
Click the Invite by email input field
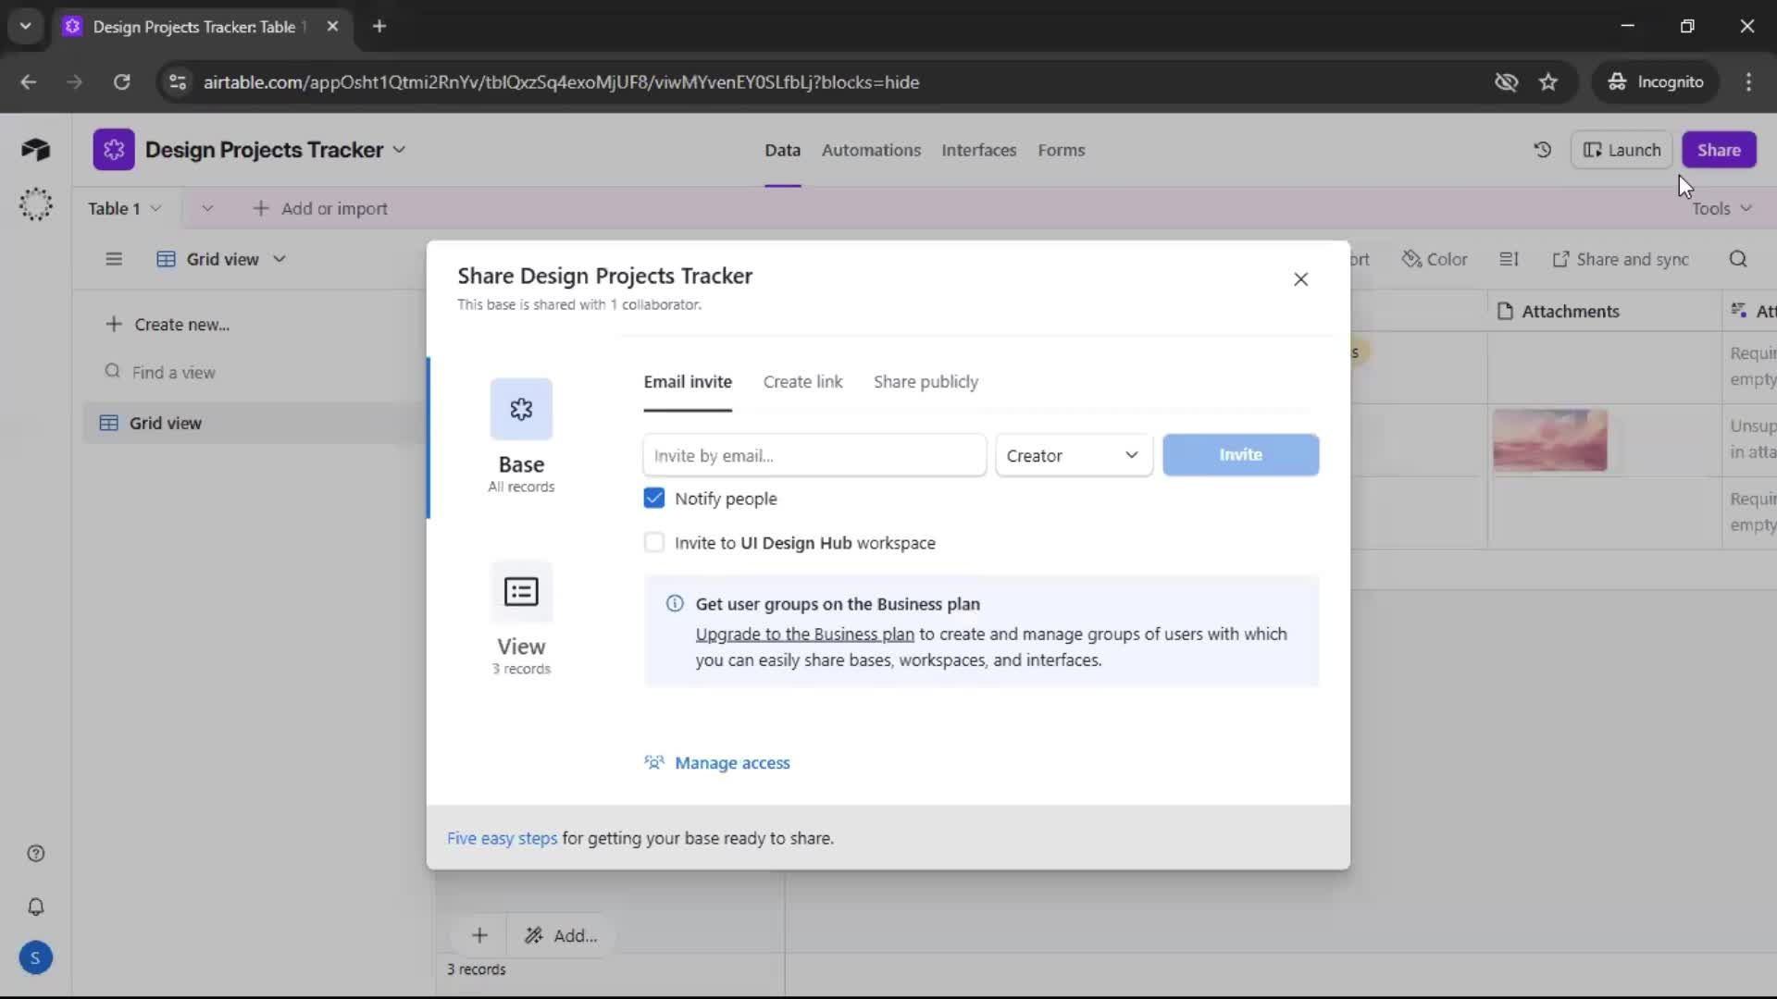814,455
